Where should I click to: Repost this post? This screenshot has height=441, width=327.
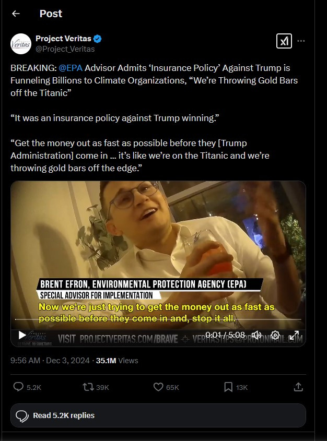point(88,387)
